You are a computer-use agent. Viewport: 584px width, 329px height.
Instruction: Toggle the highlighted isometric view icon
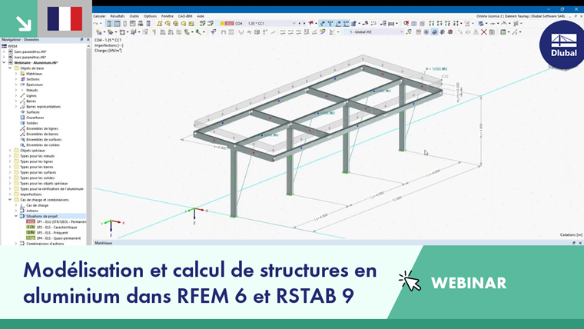tap(434, 32)
